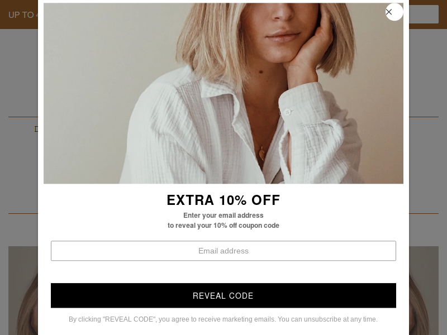Click the white popup margin below the disclaimer

[223, 329]
